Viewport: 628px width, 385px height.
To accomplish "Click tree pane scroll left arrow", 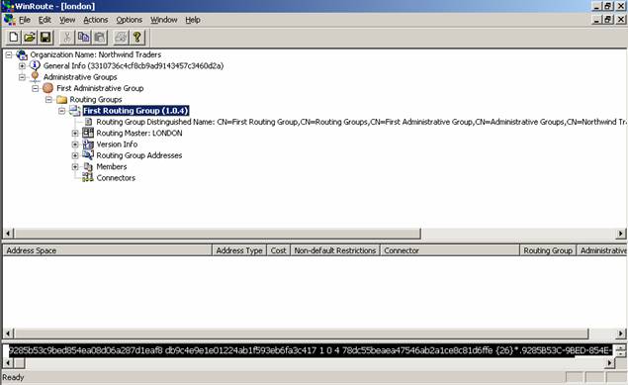I will click(8, 234).
